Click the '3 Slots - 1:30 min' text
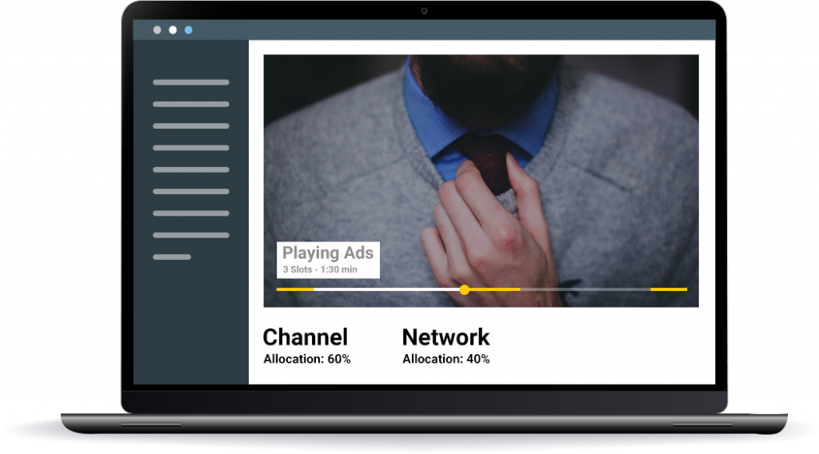Image resolution: width=819 pixels, height=454 pixels. 320,269
